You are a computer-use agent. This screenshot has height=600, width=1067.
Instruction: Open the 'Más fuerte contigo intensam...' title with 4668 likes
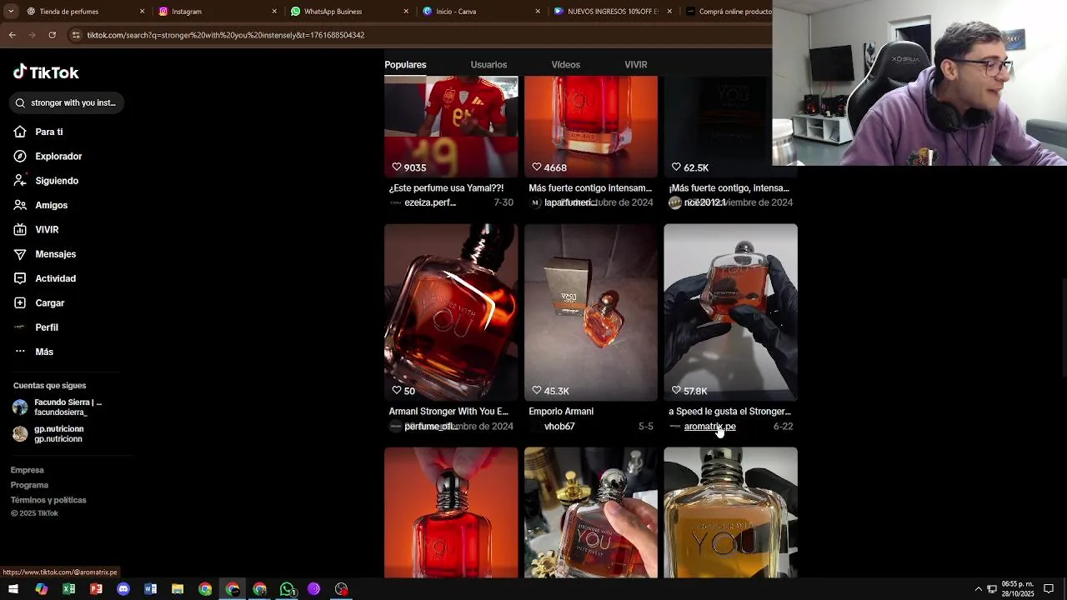pyautogui.click(x=590, y=188)
